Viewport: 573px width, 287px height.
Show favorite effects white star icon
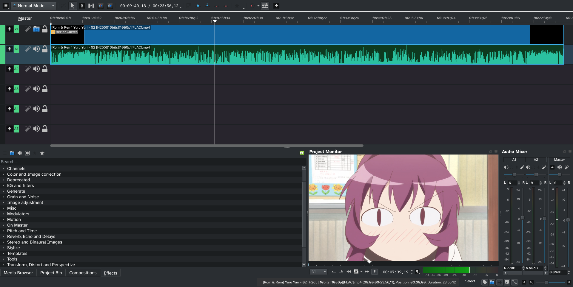point(42,153)
